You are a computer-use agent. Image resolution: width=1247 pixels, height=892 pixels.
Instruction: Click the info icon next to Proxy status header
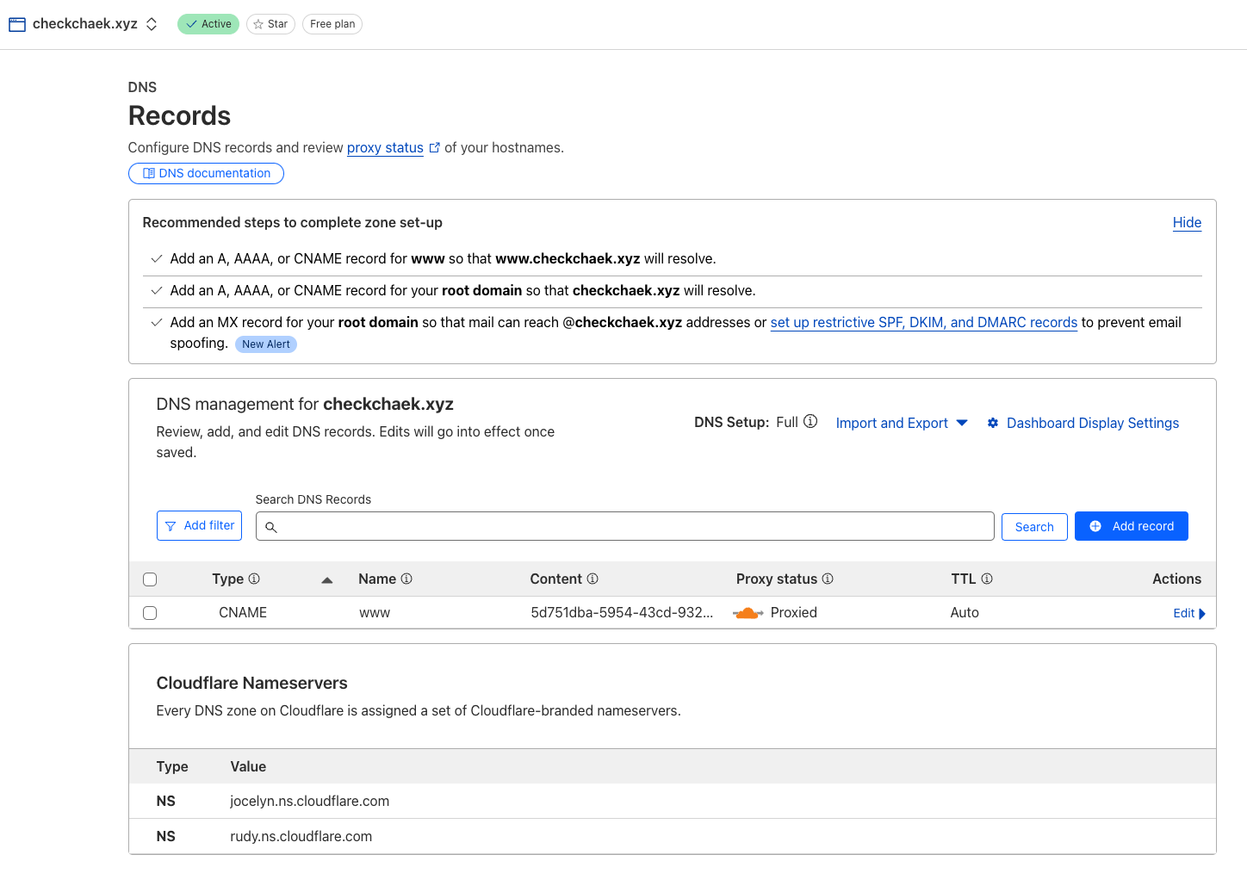(x=828, y=579)
